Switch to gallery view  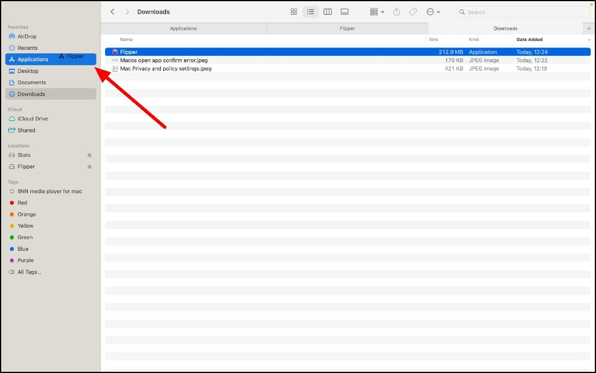click(x=344, y=12)
